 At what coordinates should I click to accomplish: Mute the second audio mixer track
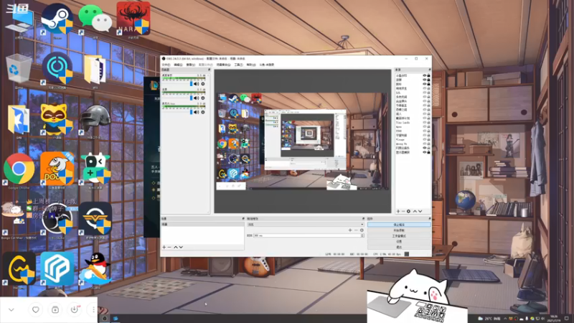click(x=196, y=98)
